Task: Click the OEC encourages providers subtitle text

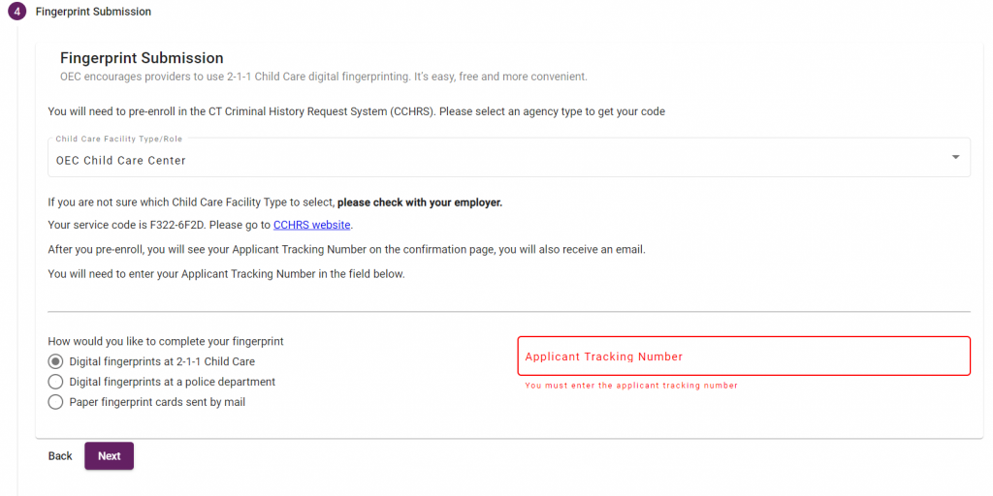Action: pos(324,77)
